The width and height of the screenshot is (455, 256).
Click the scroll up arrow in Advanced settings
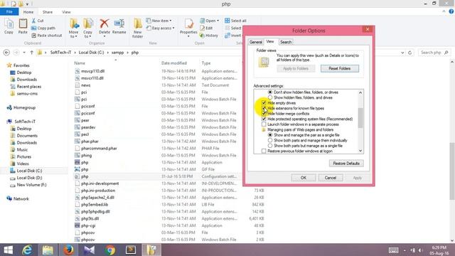tap(360, 92)
